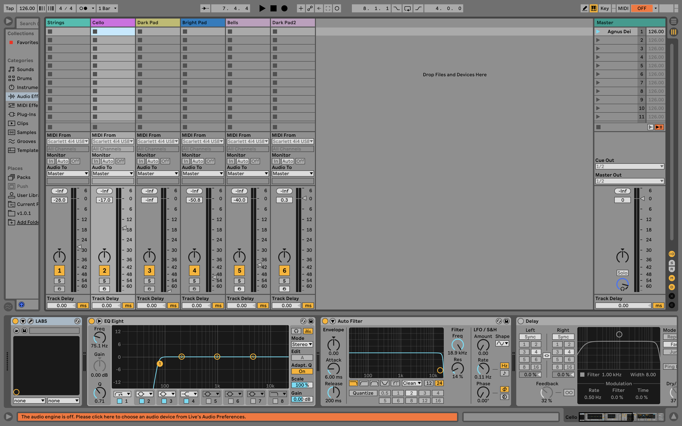Show In/Out section with I-O button

tap(672, 254)
